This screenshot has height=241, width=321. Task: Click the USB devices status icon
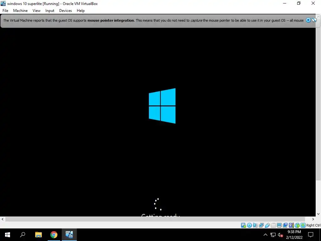click(267, 225)
